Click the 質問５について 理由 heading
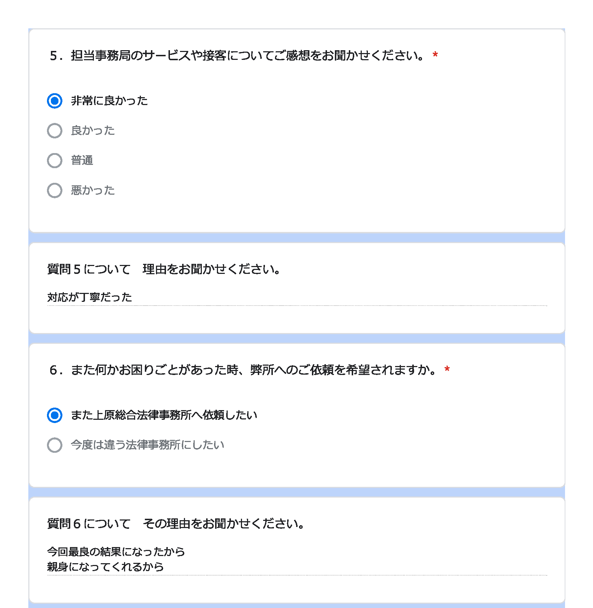 pyautogui.click(x=164, y=269)
